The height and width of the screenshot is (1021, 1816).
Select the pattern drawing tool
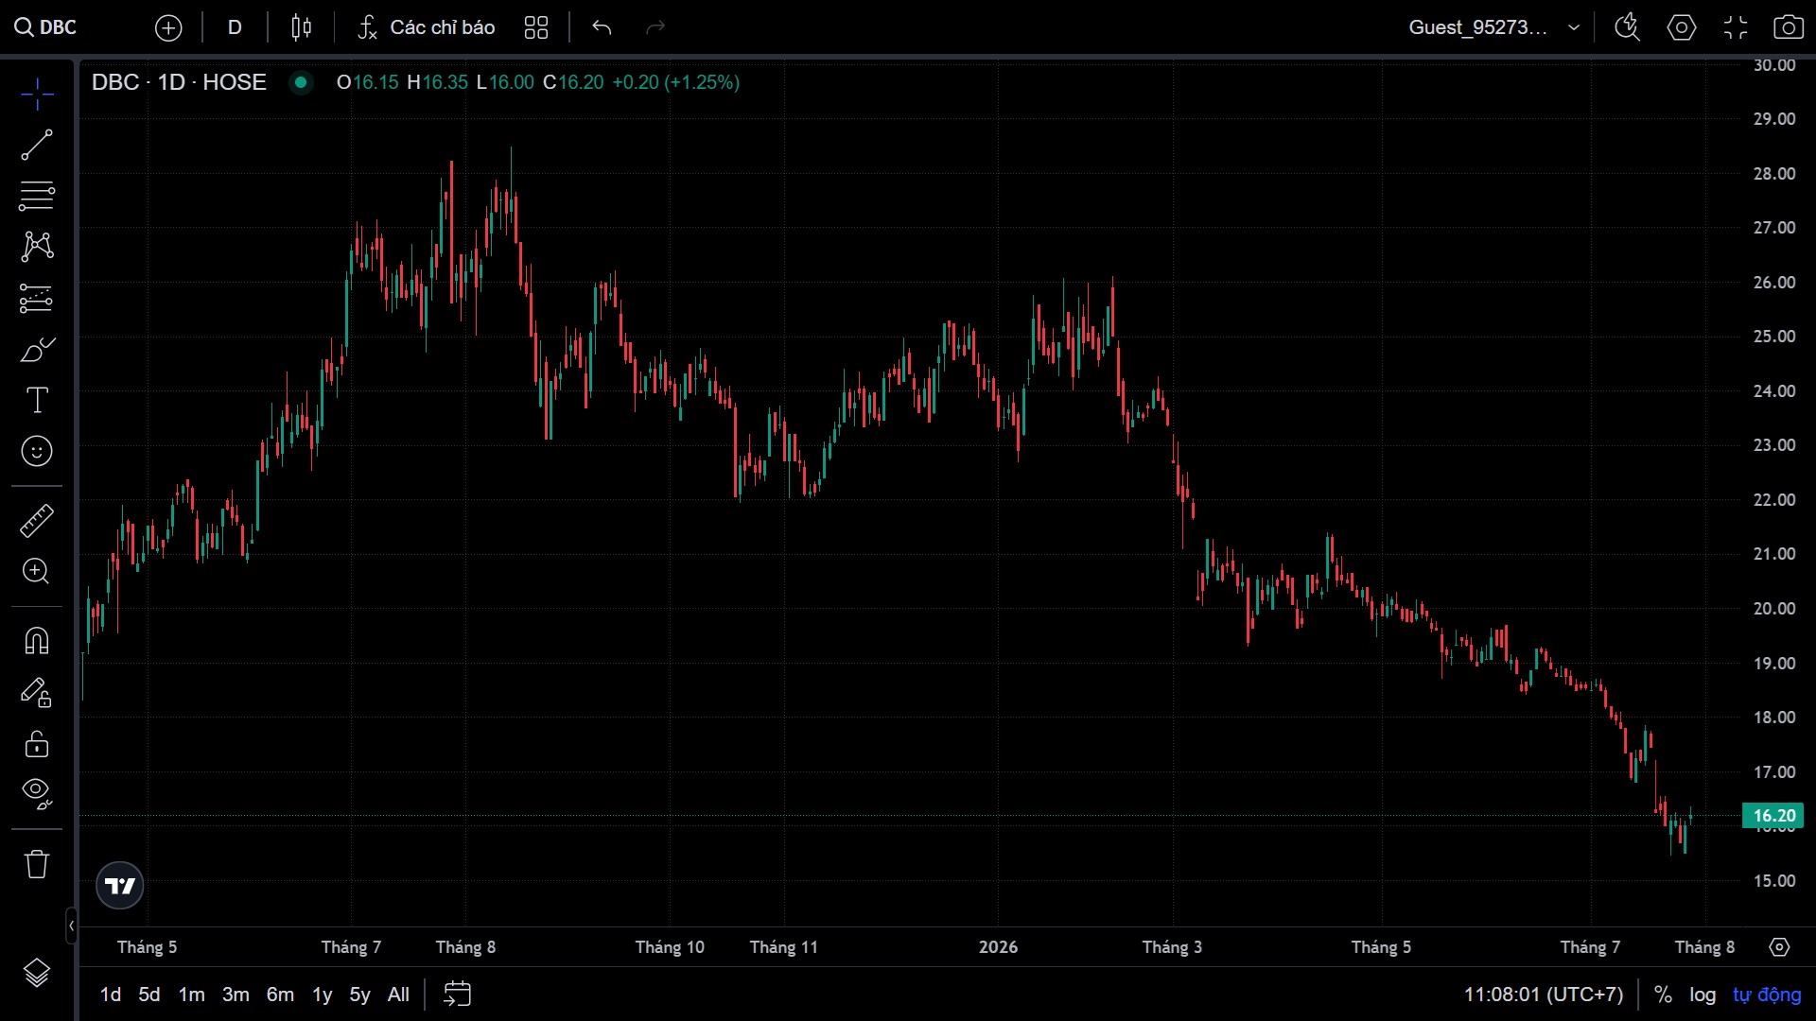tap(37, 247)
